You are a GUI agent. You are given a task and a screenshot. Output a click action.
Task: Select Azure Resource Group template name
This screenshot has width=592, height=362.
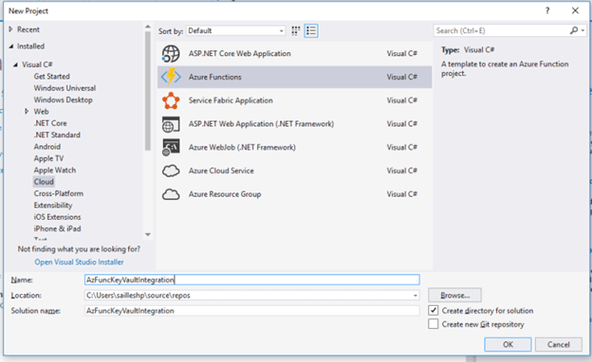225,194
